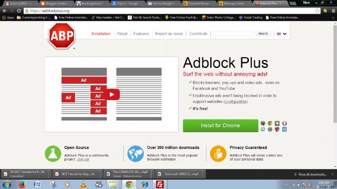Follow the configurable link
This screenshot has width=337, height=189.
click(235, 101)
